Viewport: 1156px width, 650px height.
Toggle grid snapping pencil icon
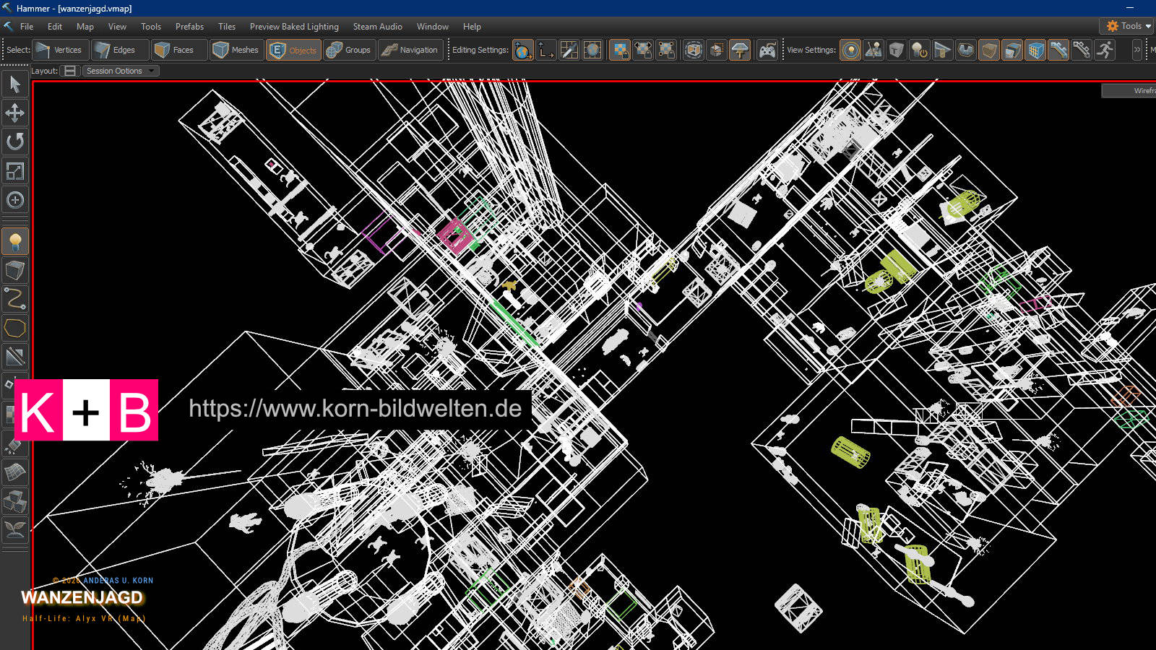coord(569,50)
